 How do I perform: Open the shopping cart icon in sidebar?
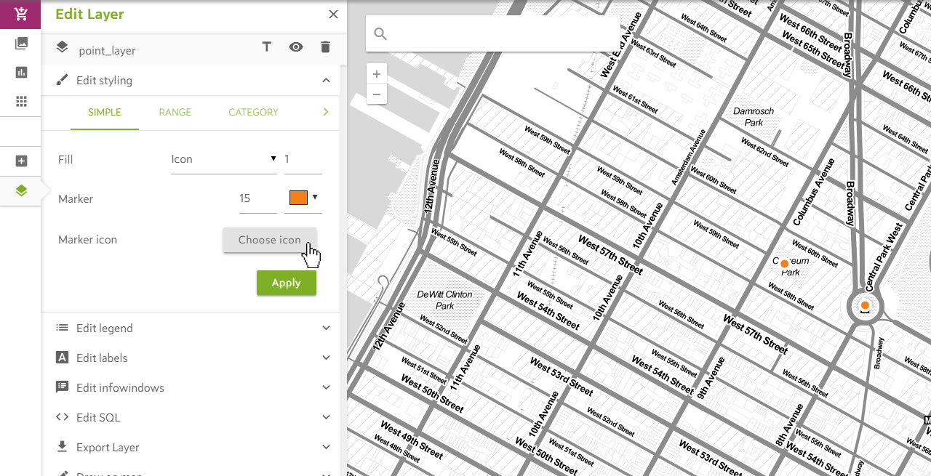21,14
